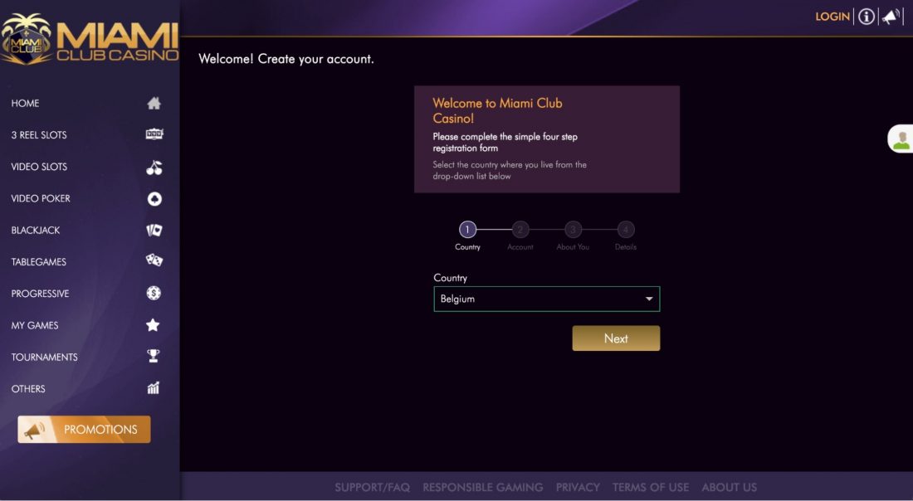The height and width of the screenshot is (501, 913).
Task: Click the Miami Club Casino logo
Action: [x=90, y=38]
